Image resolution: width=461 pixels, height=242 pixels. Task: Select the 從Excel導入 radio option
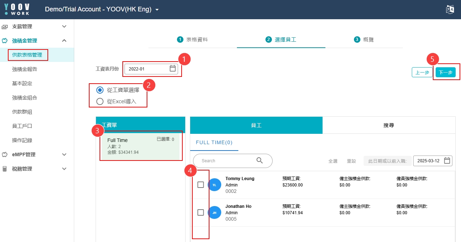100,101
